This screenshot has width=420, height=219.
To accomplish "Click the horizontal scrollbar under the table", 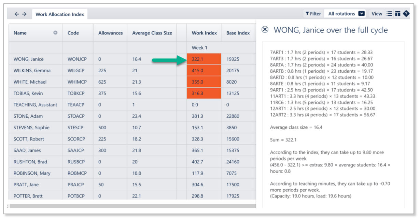I will (x=133, y=206).
